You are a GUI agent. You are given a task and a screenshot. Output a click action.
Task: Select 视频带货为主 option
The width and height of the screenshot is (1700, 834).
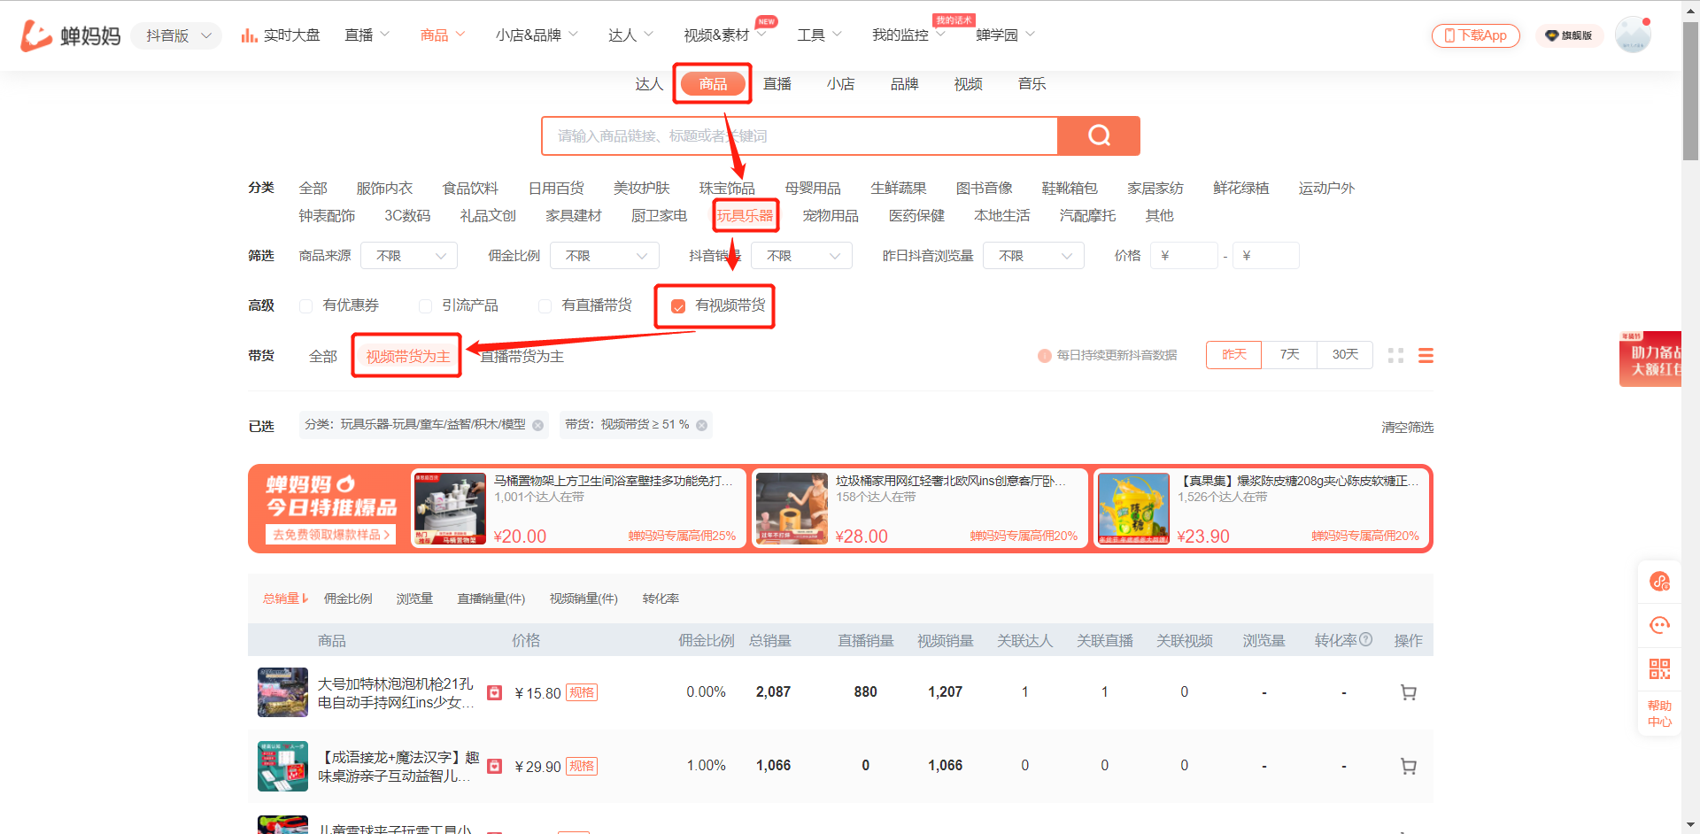407,356
